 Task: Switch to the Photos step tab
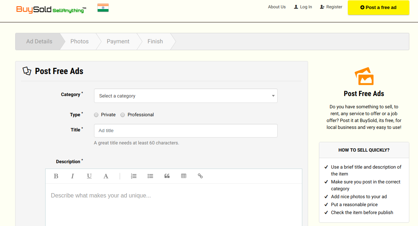coord(80,42)
